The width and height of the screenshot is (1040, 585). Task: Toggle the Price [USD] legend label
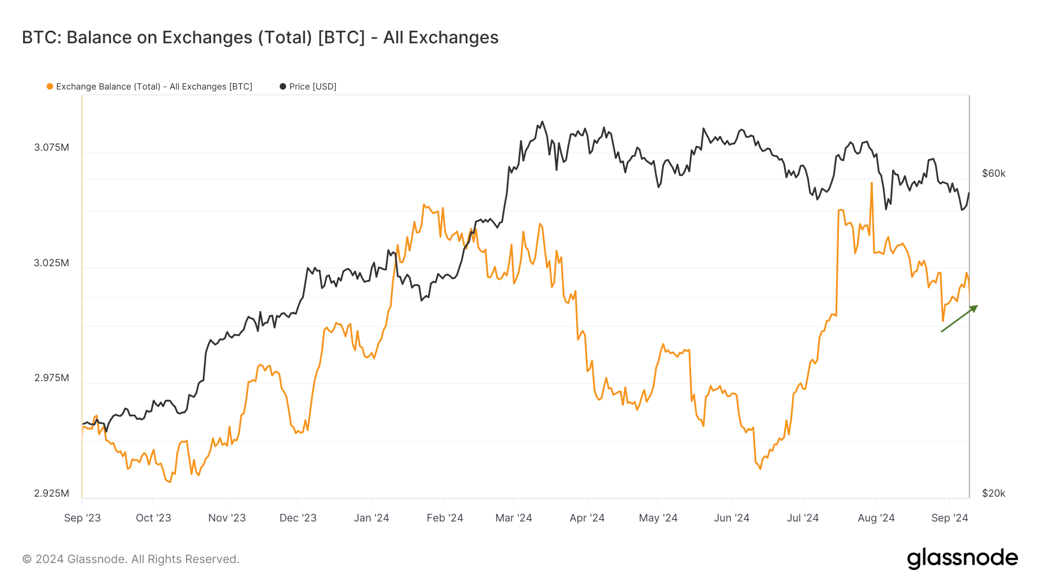point(313,87)
